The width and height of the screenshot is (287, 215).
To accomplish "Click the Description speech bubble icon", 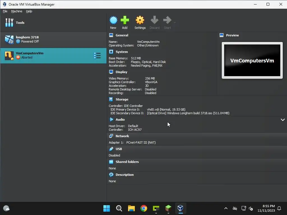I will click(111, 175).
